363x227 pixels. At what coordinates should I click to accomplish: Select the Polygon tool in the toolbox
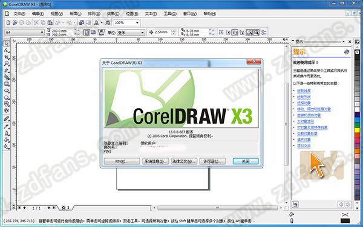[x=7, y=97]
